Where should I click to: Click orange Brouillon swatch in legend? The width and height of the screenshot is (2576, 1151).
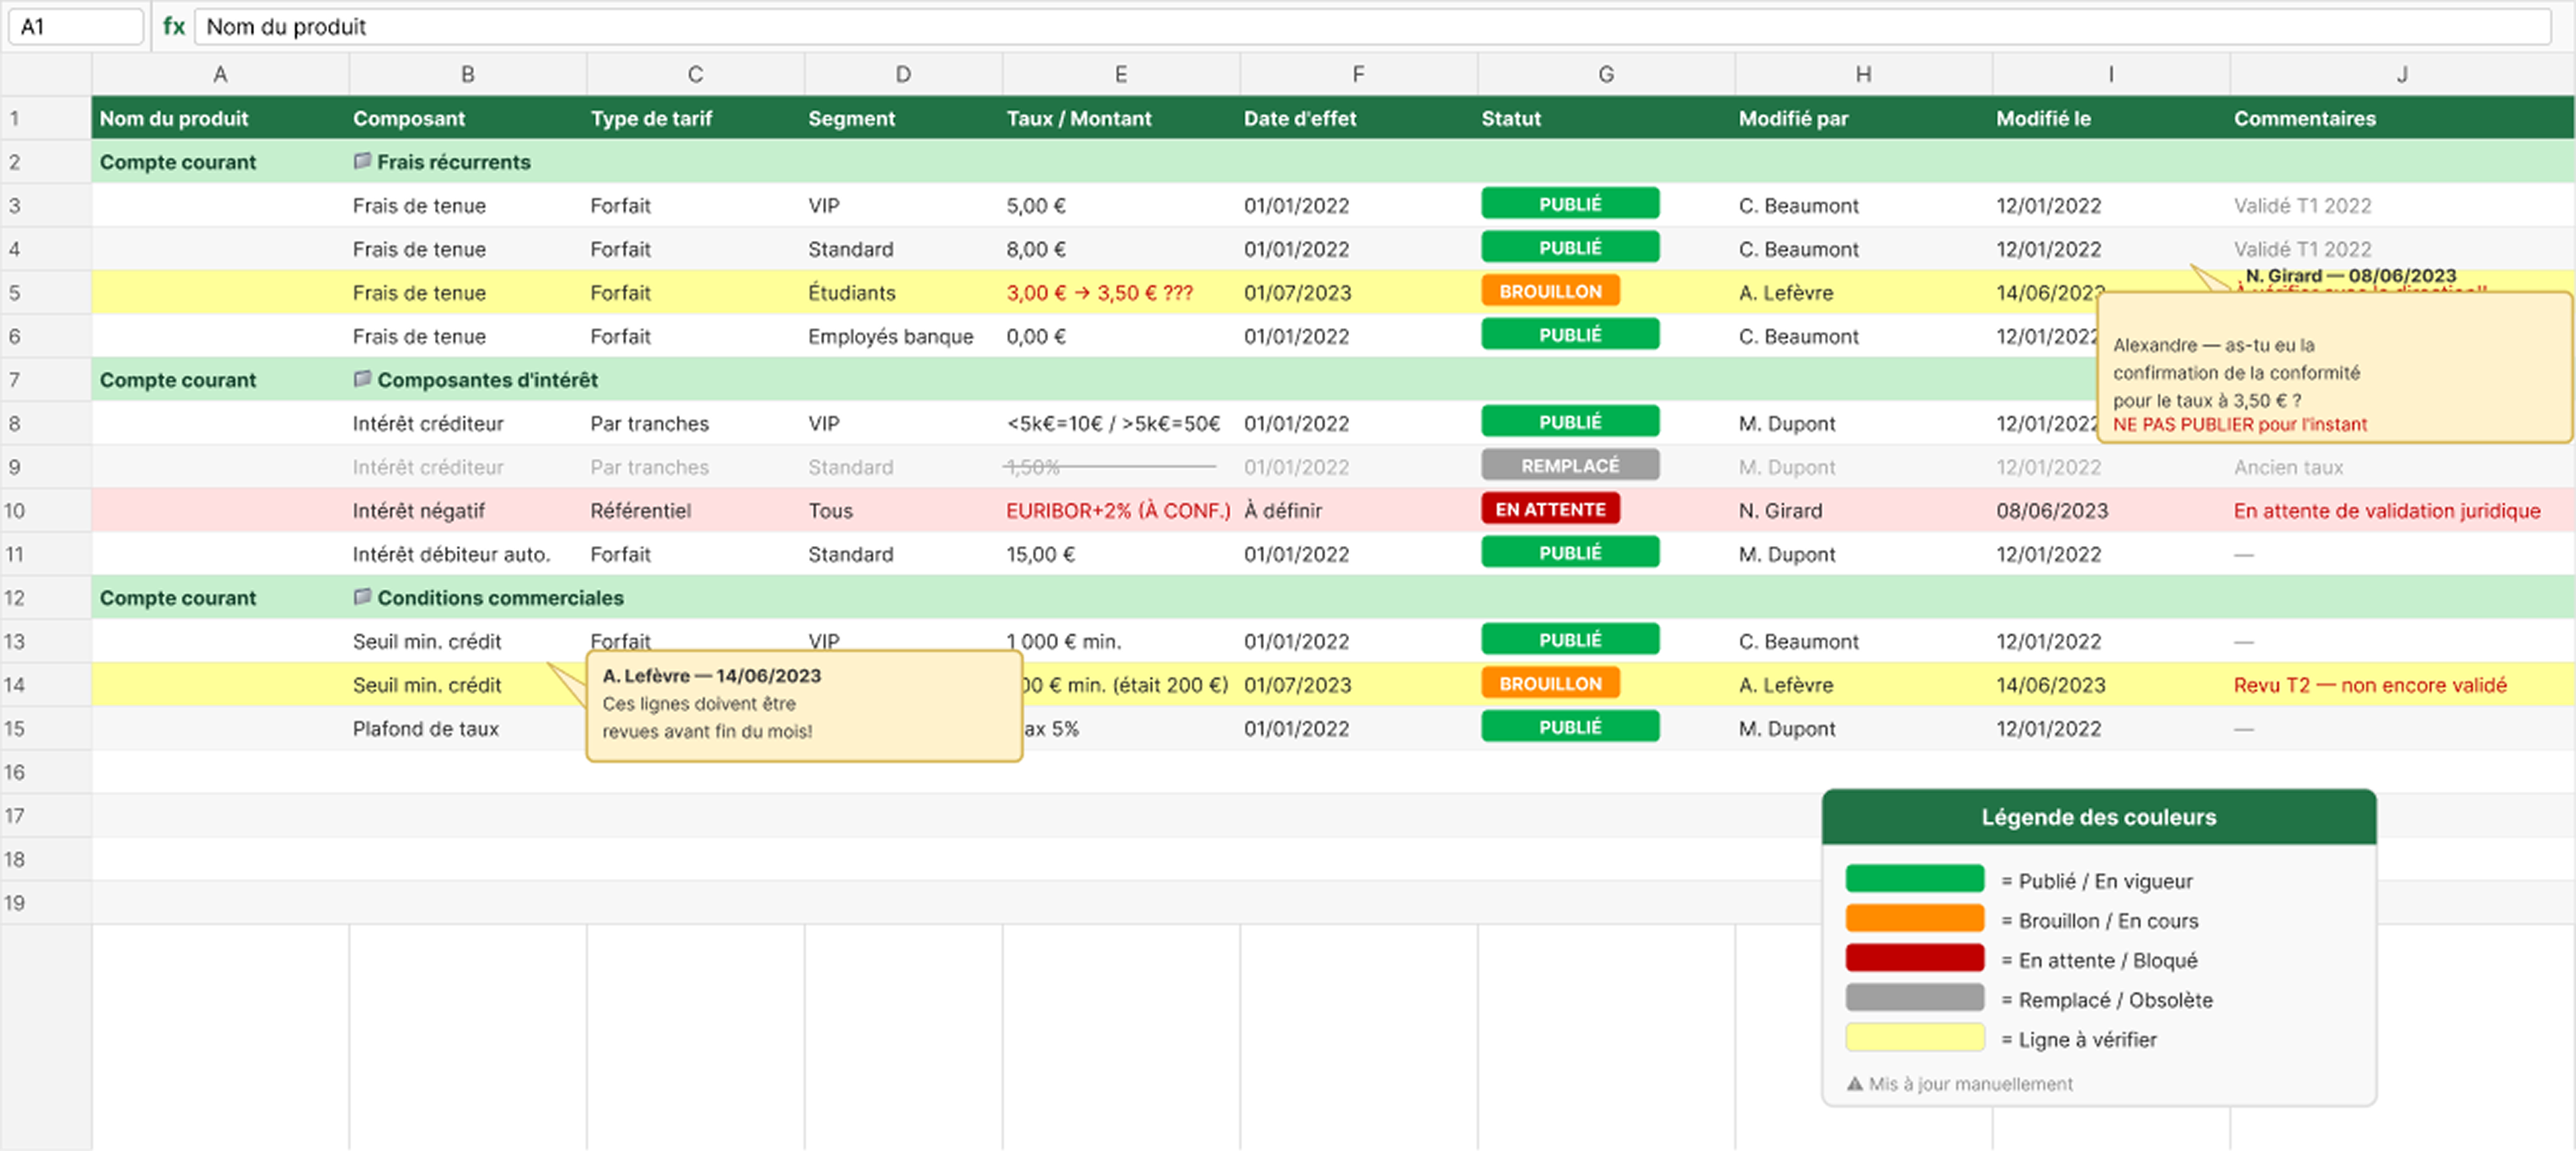tap(1915, 919)
